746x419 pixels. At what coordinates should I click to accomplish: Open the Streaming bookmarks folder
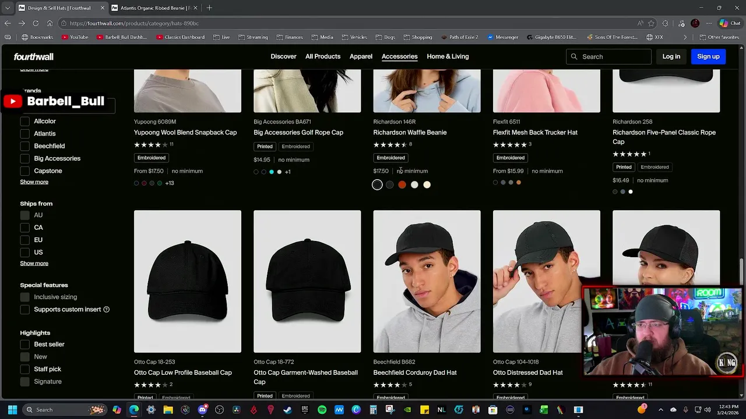tap(252, 37)
